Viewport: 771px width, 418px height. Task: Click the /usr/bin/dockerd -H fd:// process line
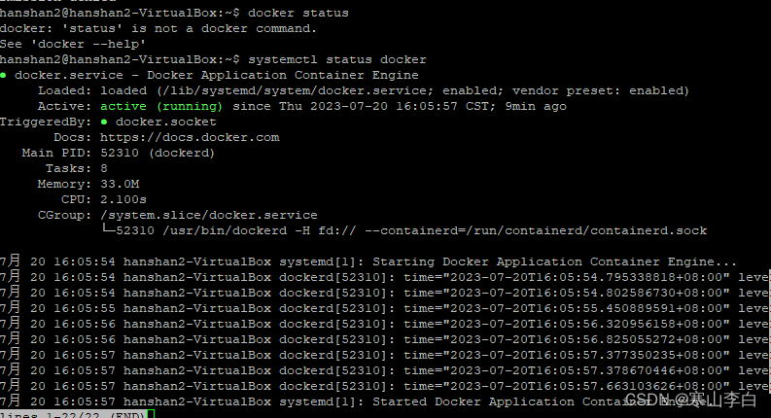tap(404, 230)
